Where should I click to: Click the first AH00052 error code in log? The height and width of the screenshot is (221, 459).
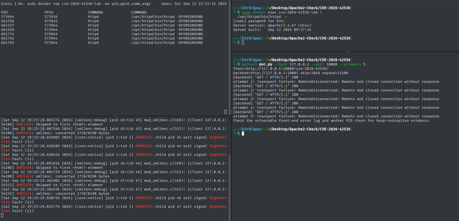coord(143,137)
